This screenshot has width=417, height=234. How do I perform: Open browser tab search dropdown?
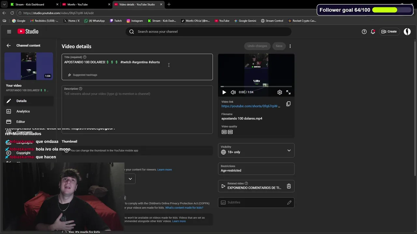point(4,5)
